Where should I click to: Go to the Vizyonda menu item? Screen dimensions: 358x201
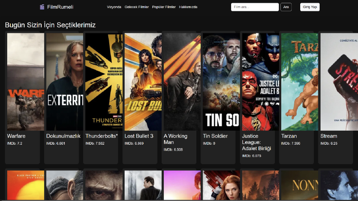click(x=114, y=7)
